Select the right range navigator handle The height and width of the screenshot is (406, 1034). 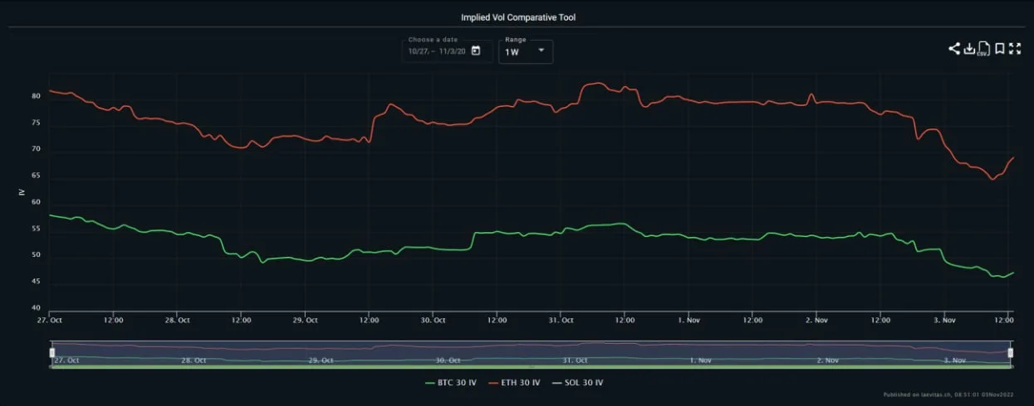click(x=1011, y=353)
